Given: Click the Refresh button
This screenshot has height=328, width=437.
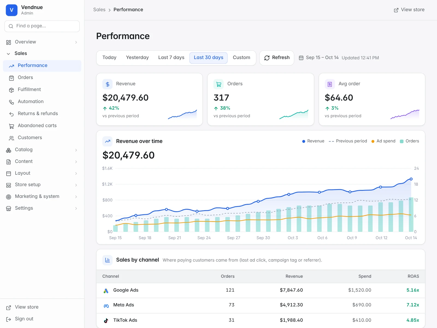Looking at the screenshot, I should click(277, 58).
